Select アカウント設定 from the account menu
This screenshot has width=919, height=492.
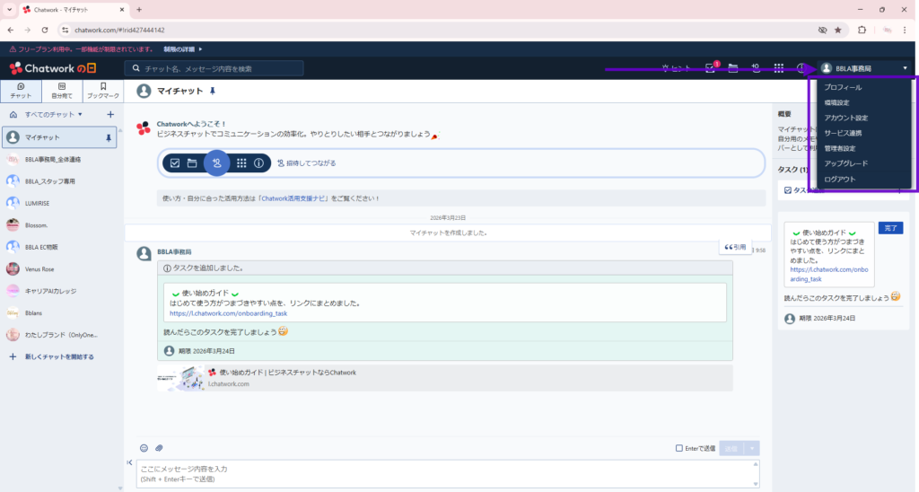pos(845,118)
